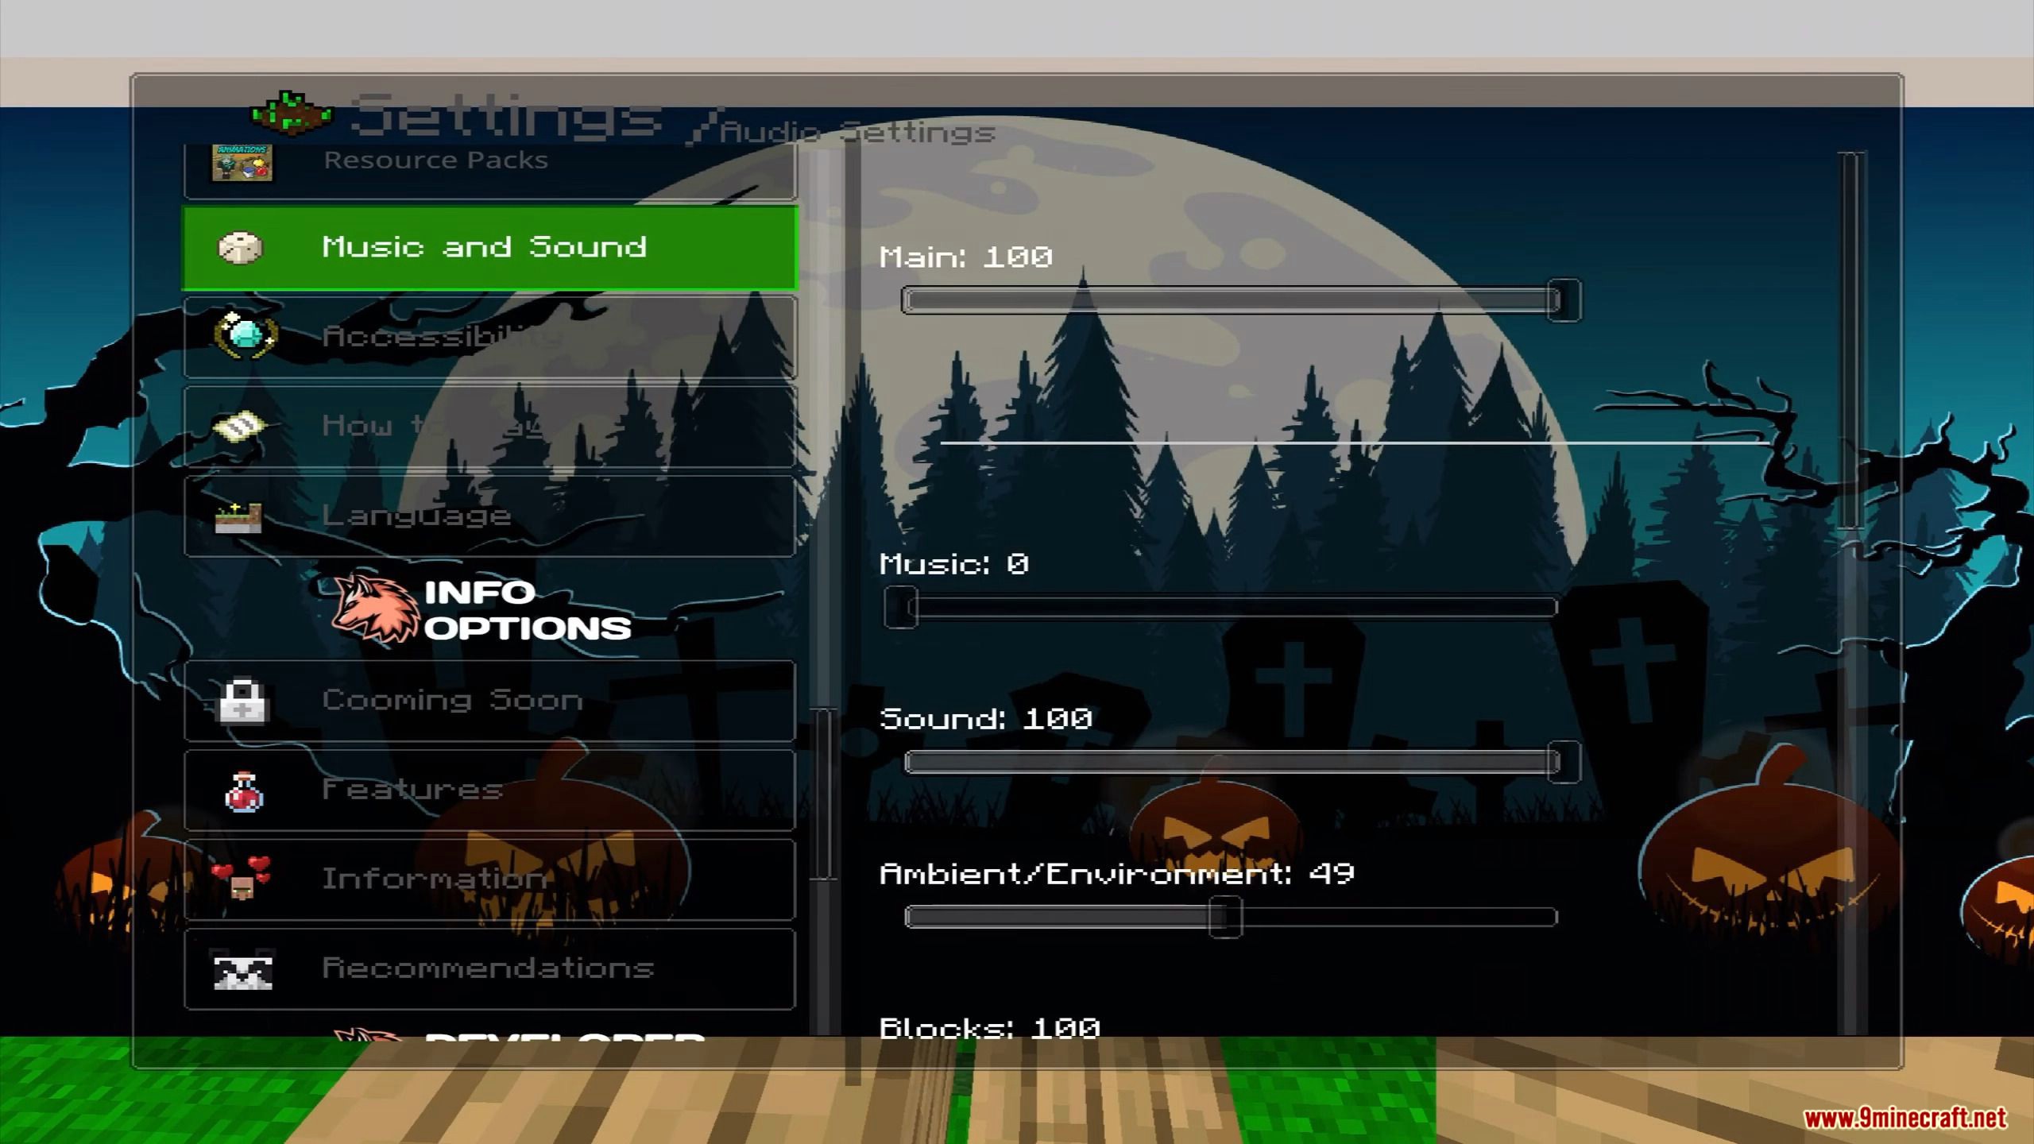The width and height of the screenshot is (2034, 1144).
Task: Click the Accessibility settings icon
Action: point(240,335)
